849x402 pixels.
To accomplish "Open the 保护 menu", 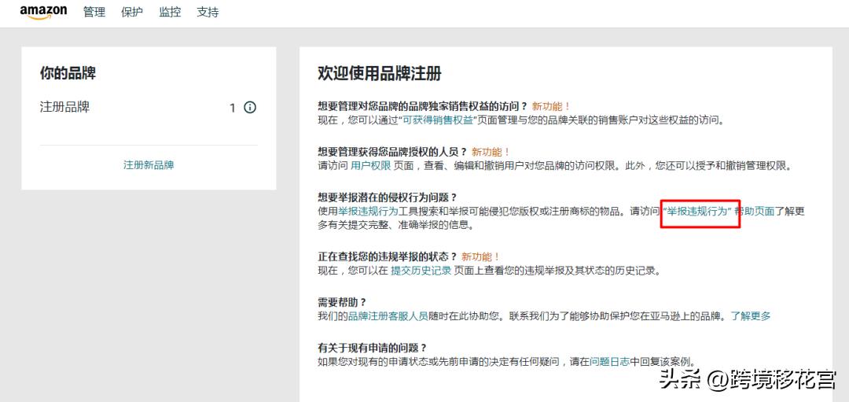I will 132,13.
